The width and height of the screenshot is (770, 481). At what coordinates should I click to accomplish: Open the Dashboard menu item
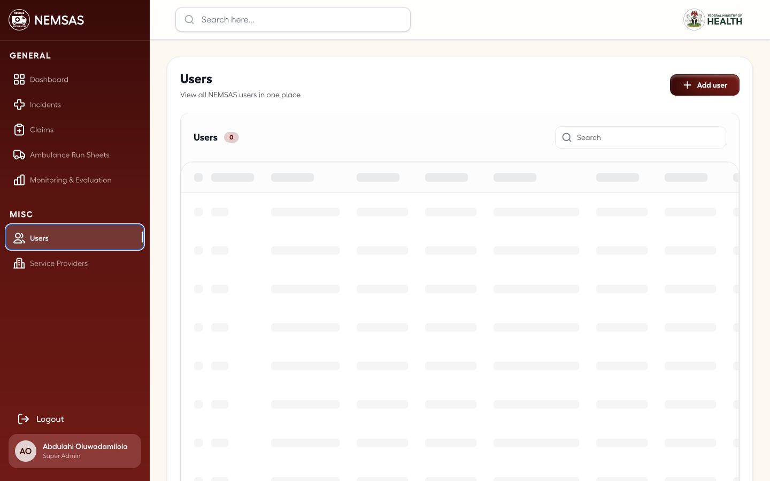click(x=75, y=80)
